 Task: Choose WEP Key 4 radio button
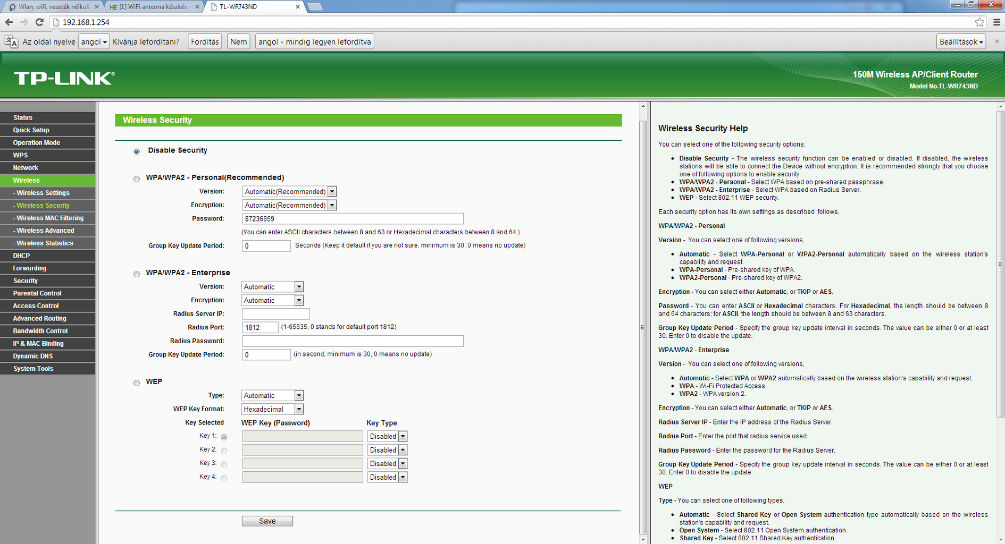[x=224, y=478]
